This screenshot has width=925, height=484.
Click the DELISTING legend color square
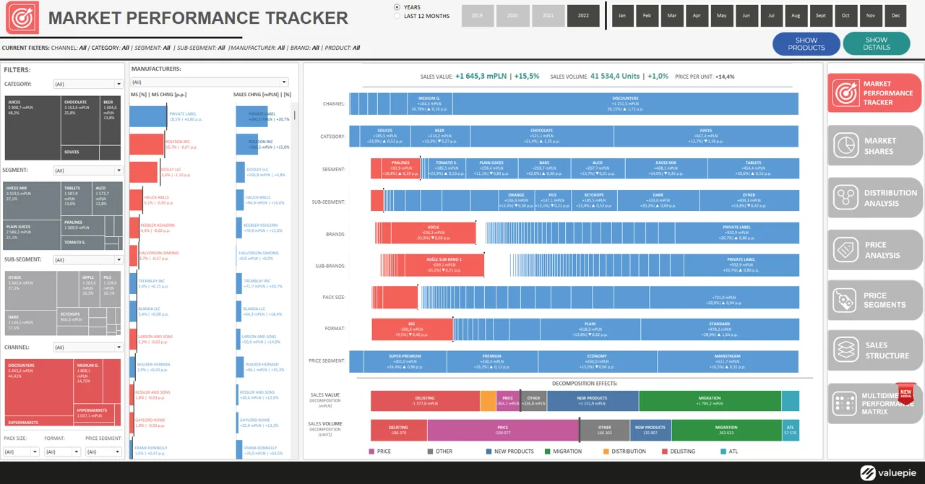pos(665,451)
